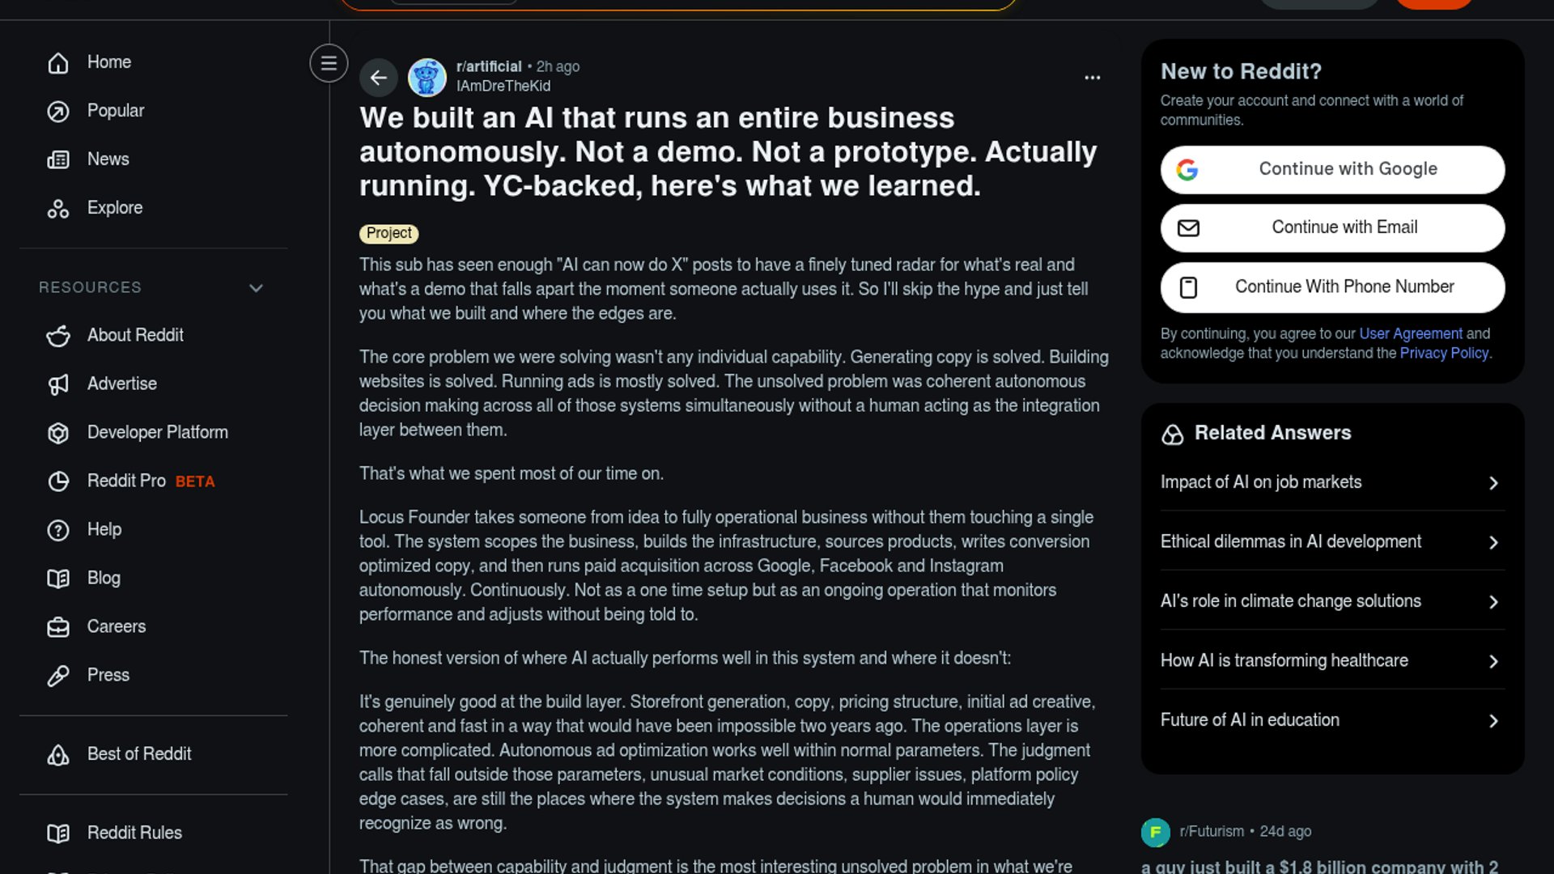Viewport: 1554px width, 874px height.
Task: Open the Explore icon
Action: tap(58, 208)
